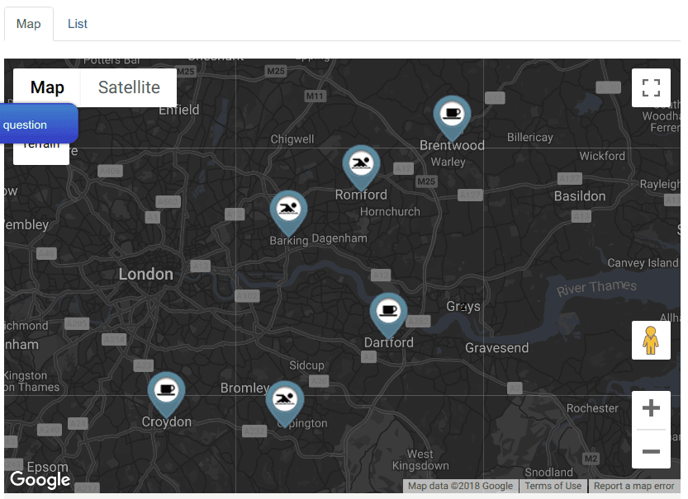Click the Gravesend label on the map
Screen dimensions: 688x499
click(496, 348)
